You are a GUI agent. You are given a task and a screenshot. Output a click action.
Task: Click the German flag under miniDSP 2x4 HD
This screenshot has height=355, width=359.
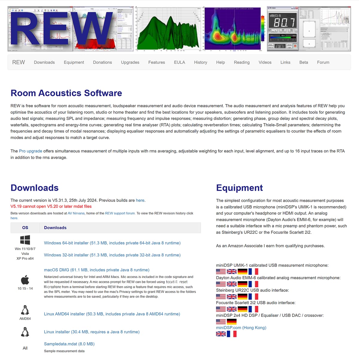(x=232, y=321)
